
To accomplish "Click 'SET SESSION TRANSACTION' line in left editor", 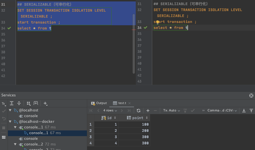I will click(62, 10).
